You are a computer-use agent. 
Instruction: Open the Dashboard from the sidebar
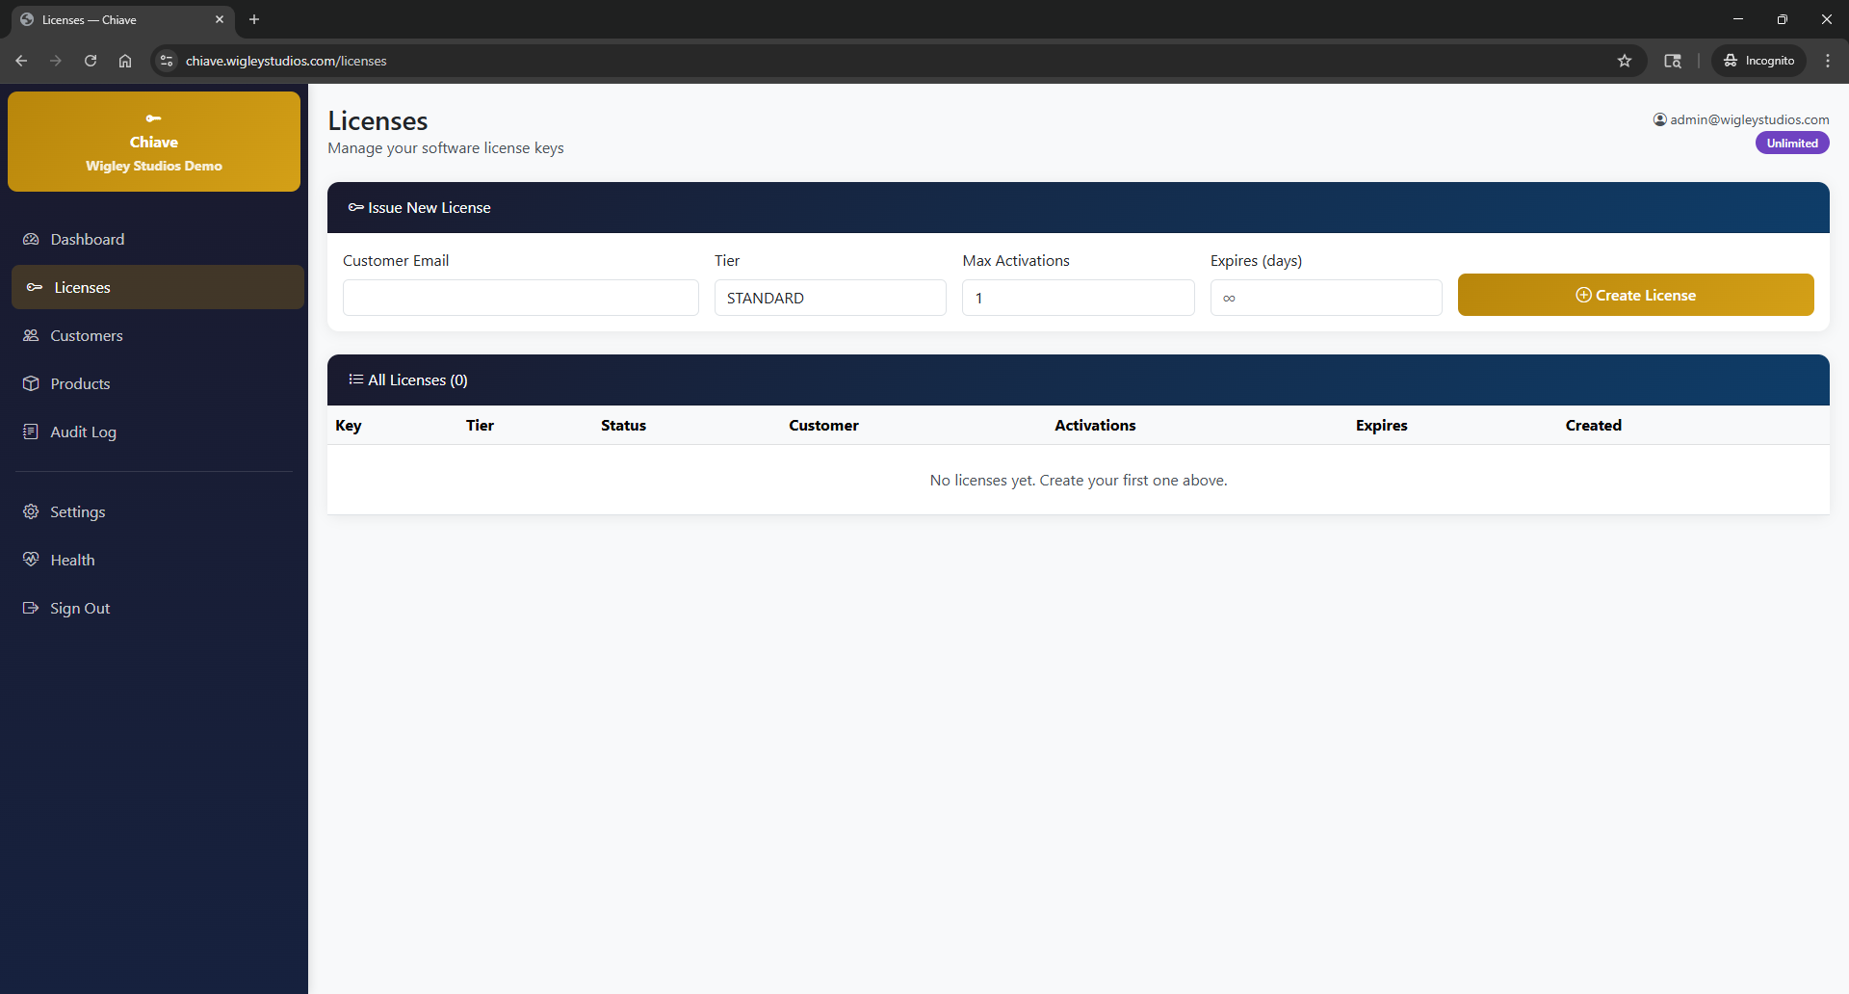point(87,239)
